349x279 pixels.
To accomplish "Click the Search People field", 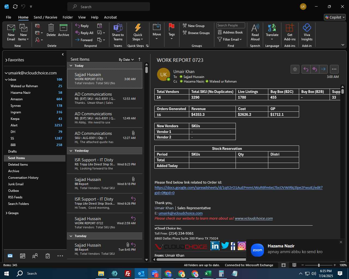I will click(231, 25).
